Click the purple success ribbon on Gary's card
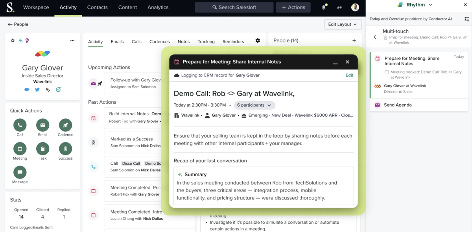Viewport: 472px width, 232px height. click(x=27, y=41)
